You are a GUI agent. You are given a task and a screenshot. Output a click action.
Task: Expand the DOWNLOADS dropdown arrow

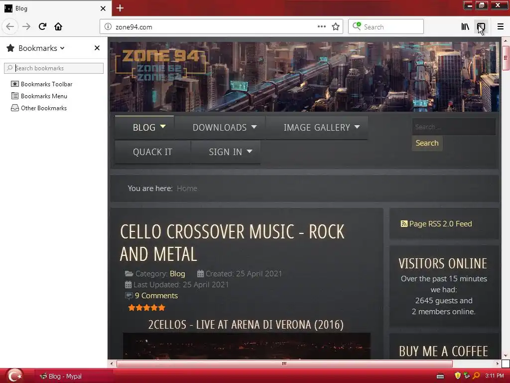click(254, 127)
